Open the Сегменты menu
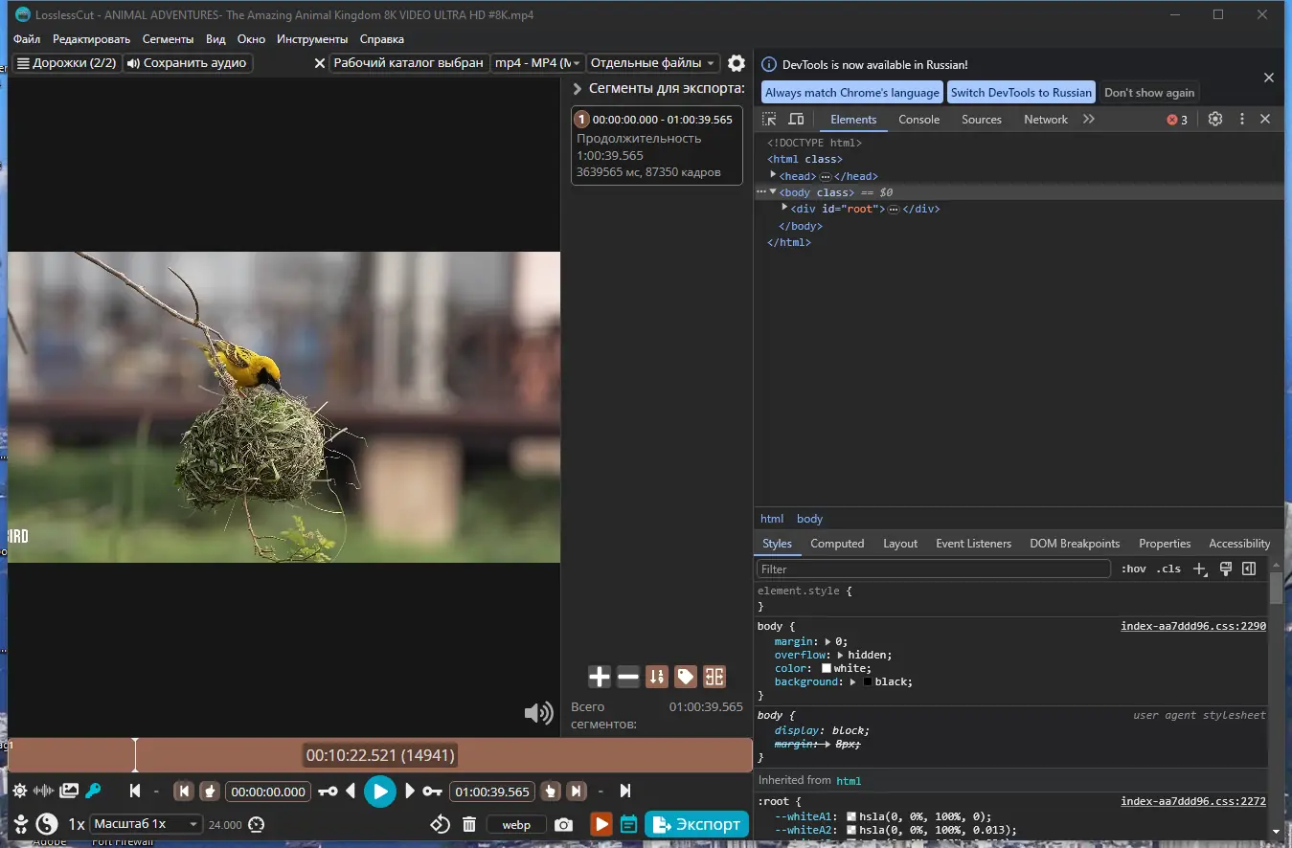 coord(168,39)
